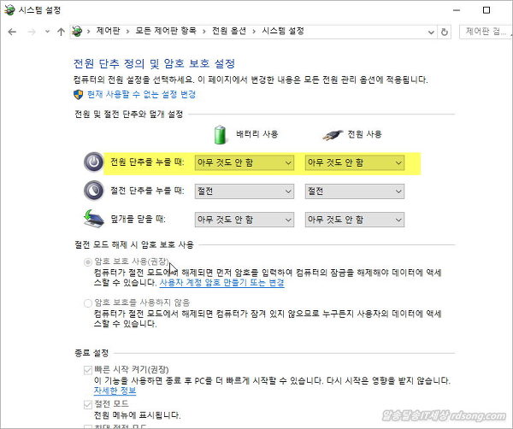Click the 제어판 검색 search box
513x429 pixels.
[x=485, y=32]
